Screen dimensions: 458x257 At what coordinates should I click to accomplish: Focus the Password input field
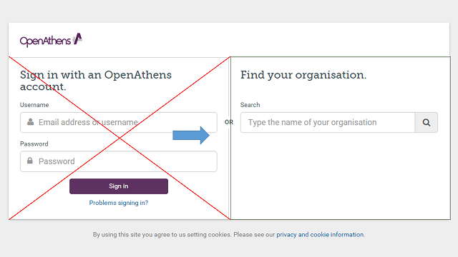[119, 161]
